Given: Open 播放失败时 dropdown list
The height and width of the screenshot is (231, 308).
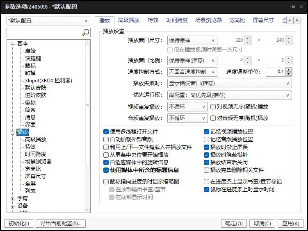Looking at the screenshot, I should tap(229, 83).
